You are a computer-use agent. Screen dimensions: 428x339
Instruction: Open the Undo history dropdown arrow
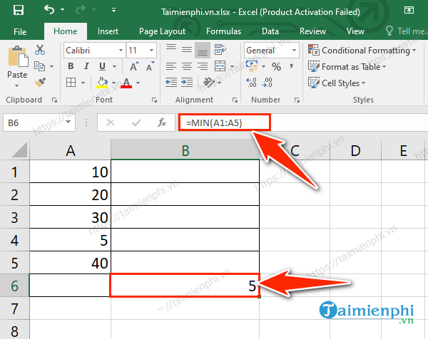click(63, 10)
